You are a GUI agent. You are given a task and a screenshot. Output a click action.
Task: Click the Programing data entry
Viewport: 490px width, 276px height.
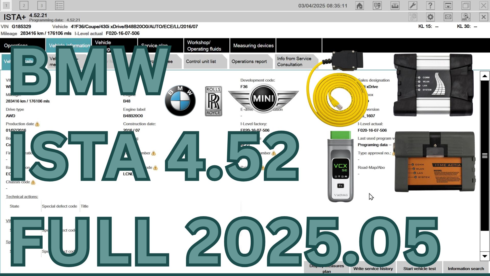[x=374, y=145]
